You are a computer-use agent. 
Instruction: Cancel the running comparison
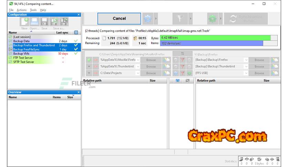click(x=119, y=19)
